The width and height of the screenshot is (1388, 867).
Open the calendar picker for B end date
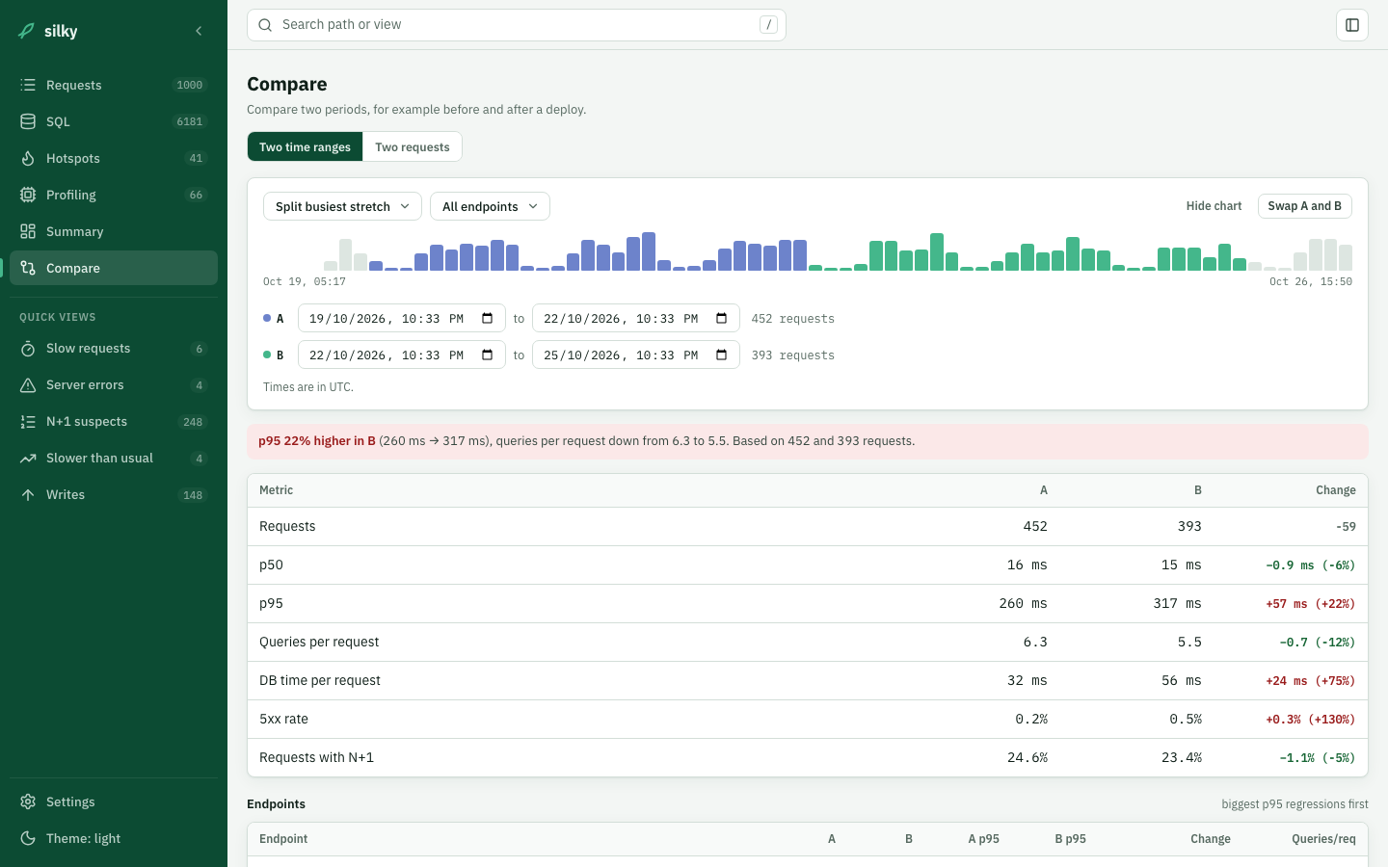click(x=721, y=355)
